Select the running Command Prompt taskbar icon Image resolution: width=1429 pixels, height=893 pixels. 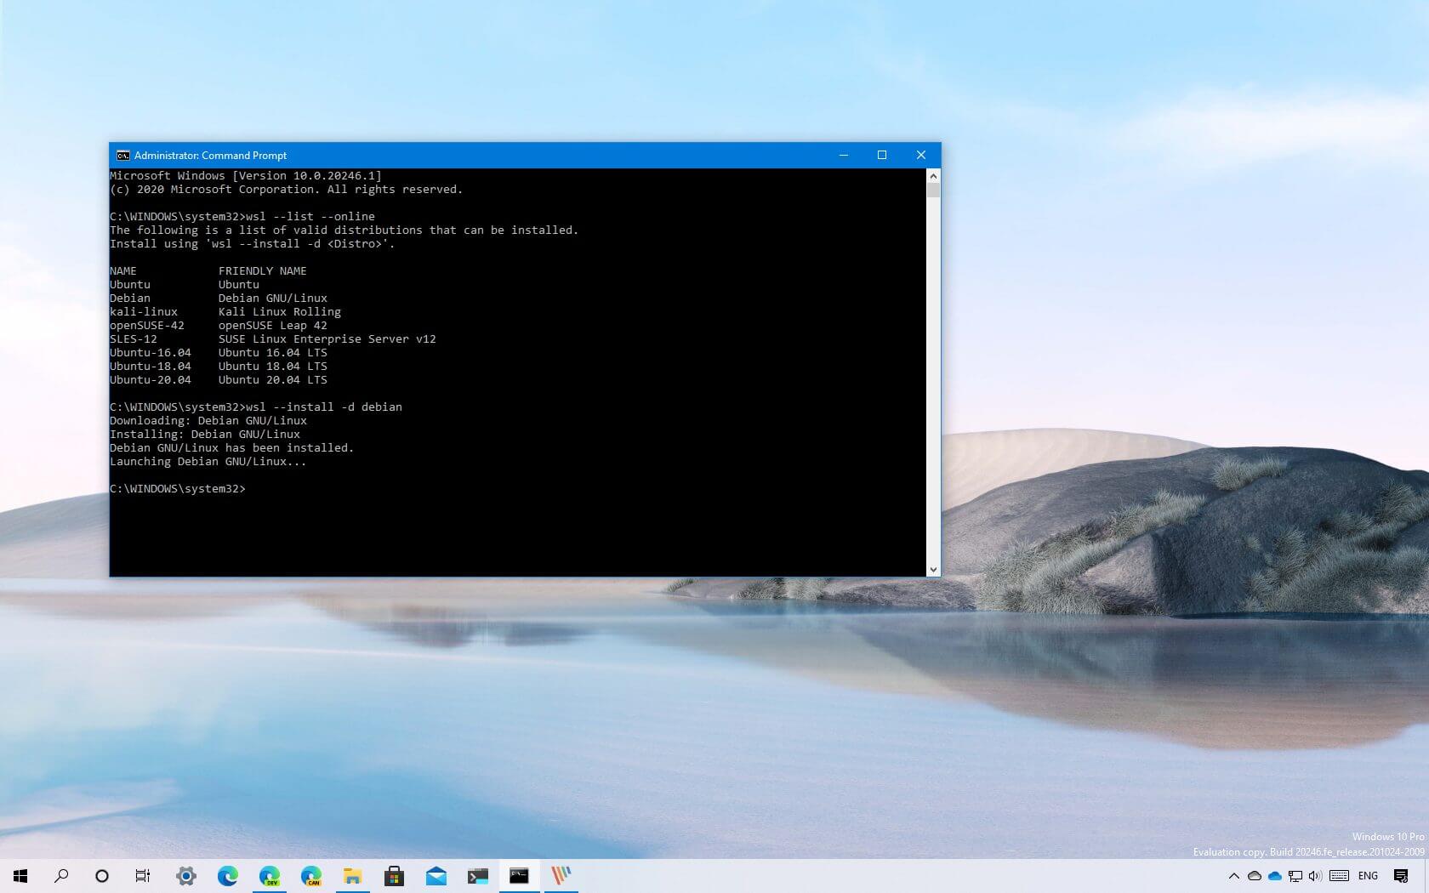(x=519, y=876)
